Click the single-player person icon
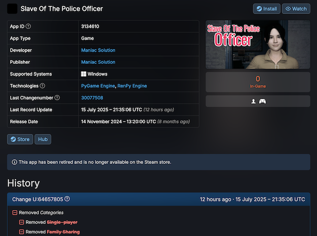 point(253,101)
